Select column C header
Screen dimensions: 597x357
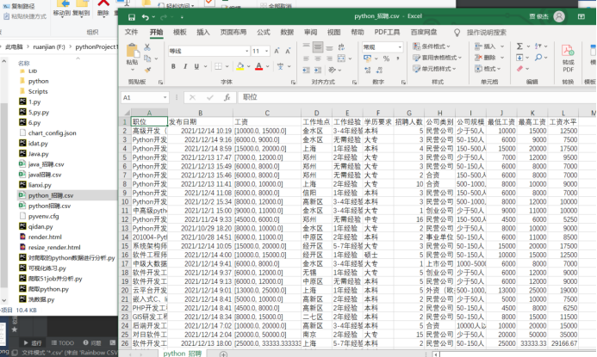coord(267,113)
